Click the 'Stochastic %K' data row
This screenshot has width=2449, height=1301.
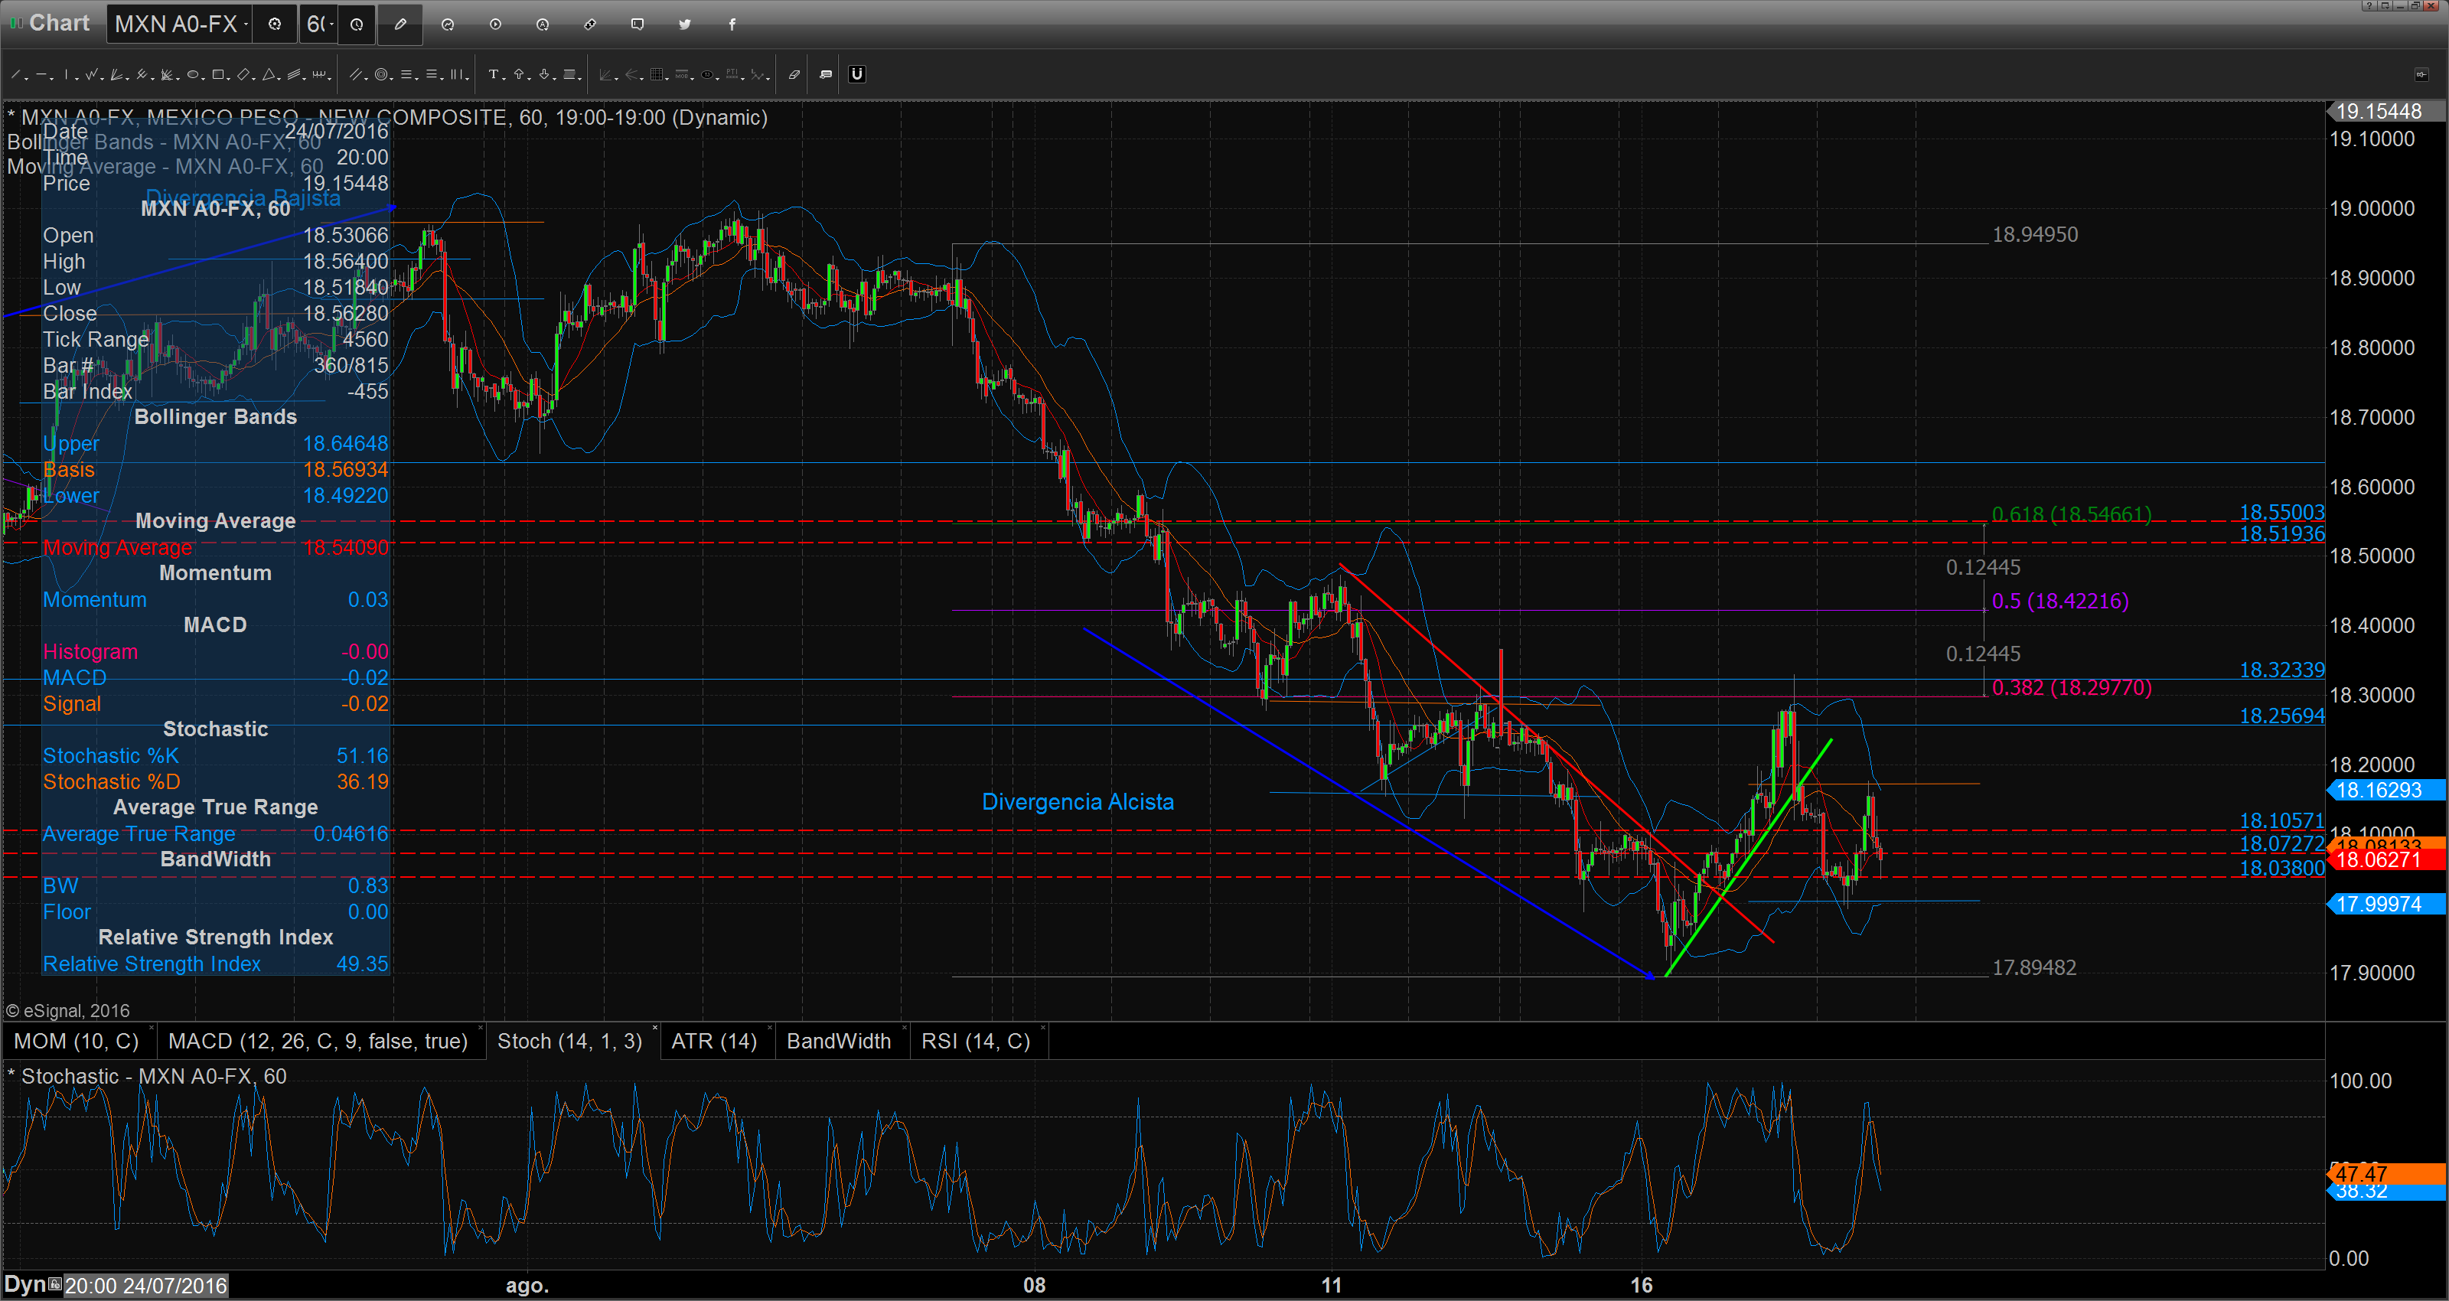[216, 756]
